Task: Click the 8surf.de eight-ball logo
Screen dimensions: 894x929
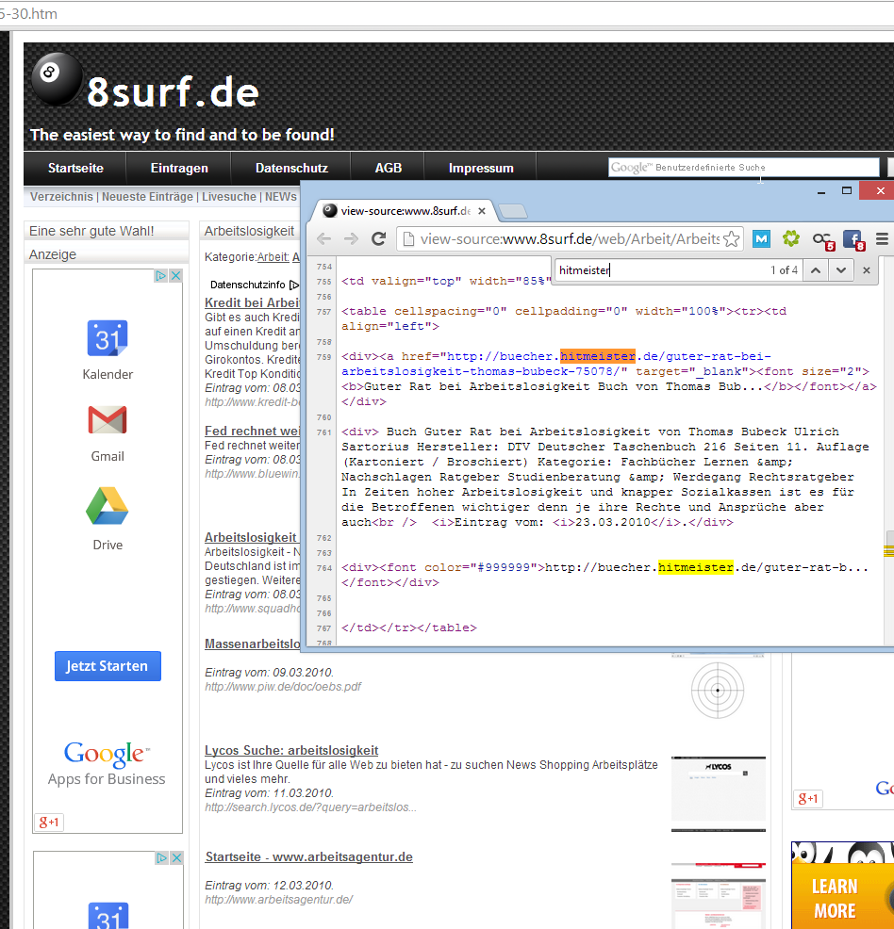Action: coord(57,80)
